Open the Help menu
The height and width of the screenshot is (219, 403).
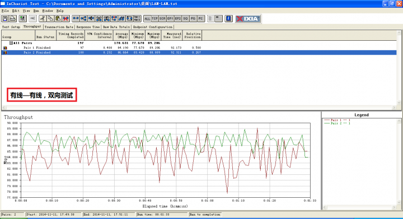point(60,11)
